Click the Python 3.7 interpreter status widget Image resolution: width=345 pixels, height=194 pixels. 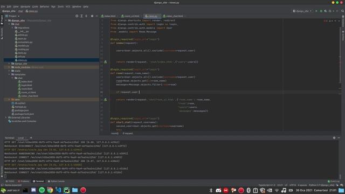(321, 185)
